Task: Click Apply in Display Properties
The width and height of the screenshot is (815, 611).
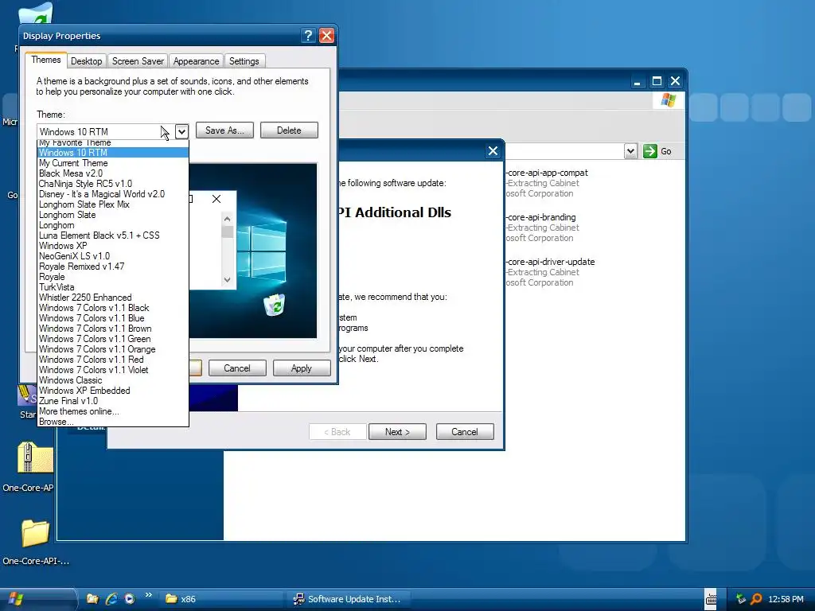Action: pyautogui.click(x=302, y=368)
